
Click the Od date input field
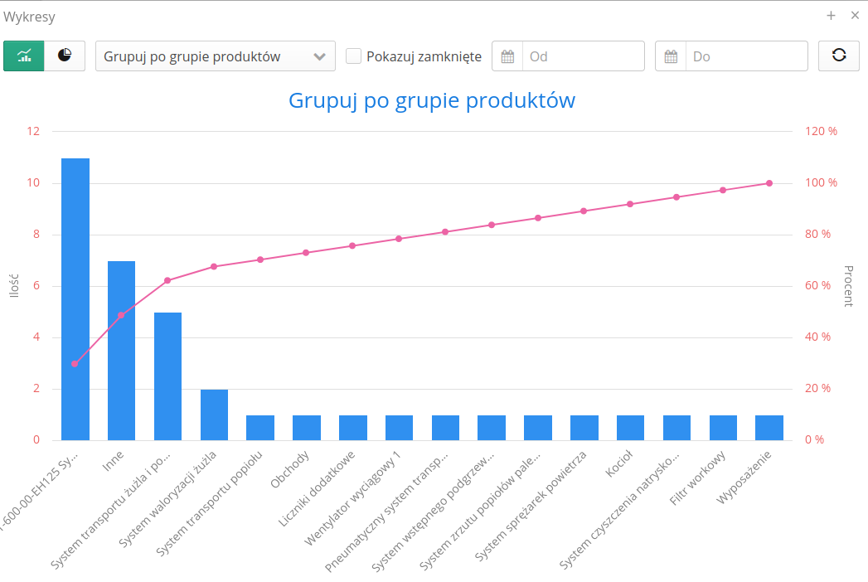click(x=583, y=56)
